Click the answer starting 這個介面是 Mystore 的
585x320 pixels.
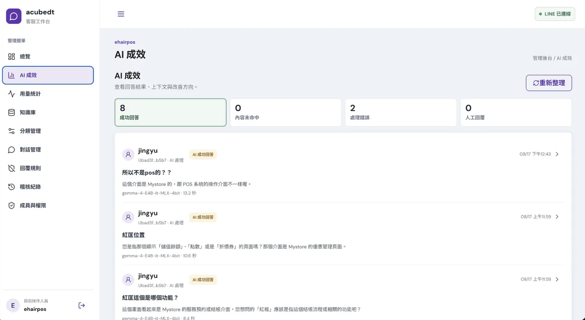187,184
